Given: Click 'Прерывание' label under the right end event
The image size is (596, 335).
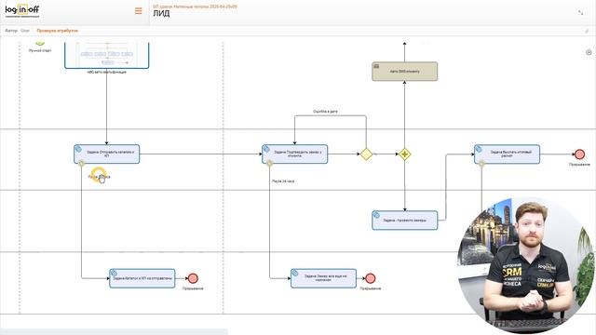Looking at the screenshot, I should tap(579, 165).
